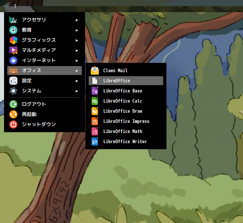The image size is (243, 223).
Task: Click the 設定 sliders icon
Action: click(13, 81)
